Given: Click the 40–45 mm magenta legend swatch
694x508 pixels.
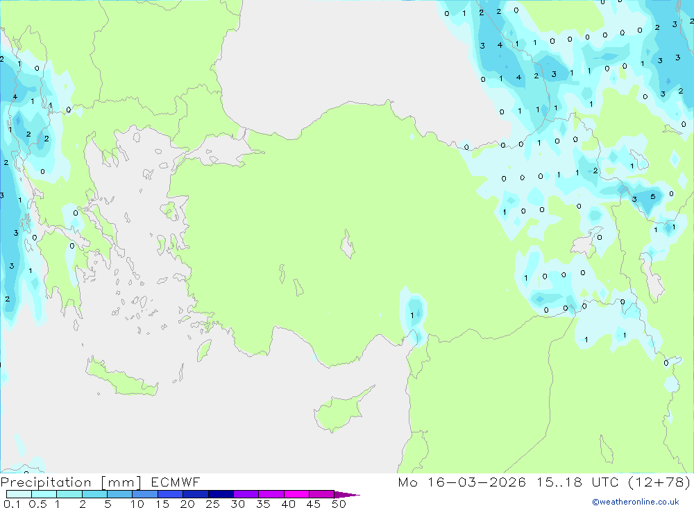Looking at the screenshot, I should pyautogui.click(x=296, y=494).
